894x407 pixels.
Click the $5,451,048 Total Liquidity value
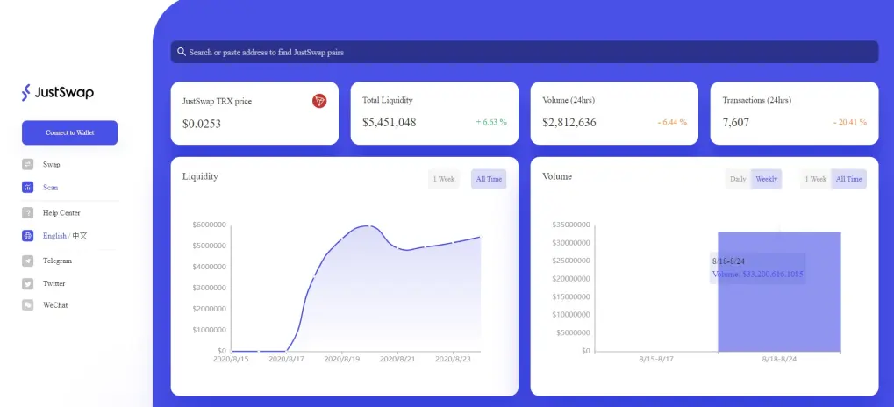pyautogui.click(x=389, y=123)
